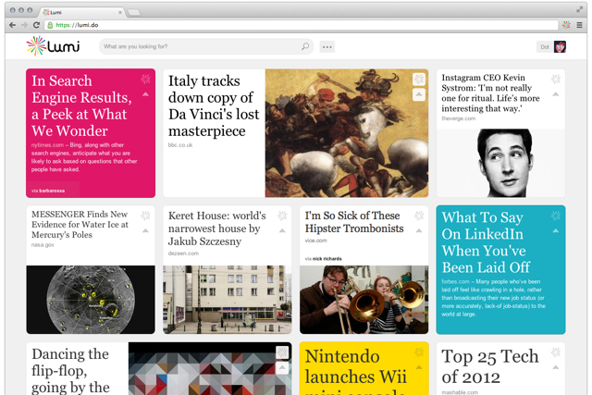
Task: Expand up-arrow on Keret House card
Action: (x=282, y=231)
